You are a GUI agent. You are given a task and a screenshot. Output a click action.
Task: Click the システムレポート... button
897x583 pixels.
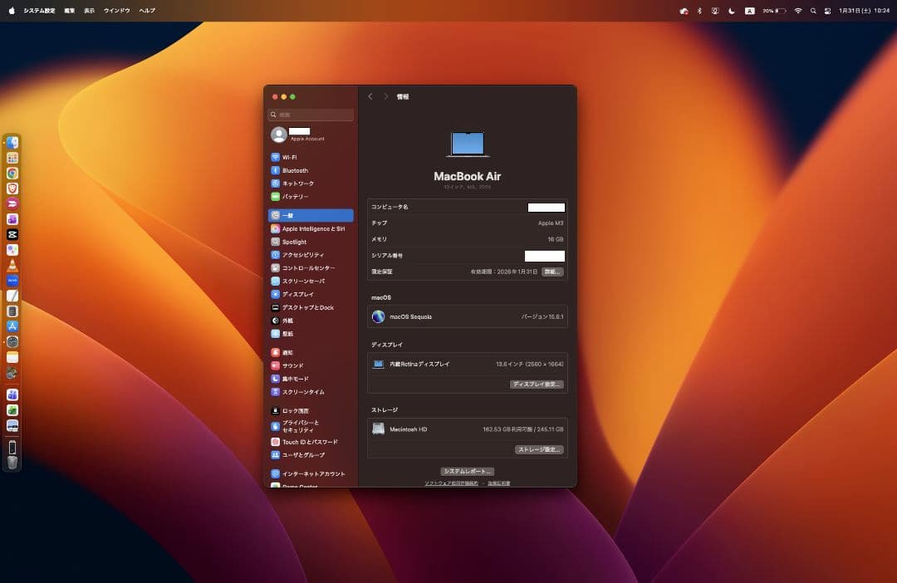click(467, 472)
